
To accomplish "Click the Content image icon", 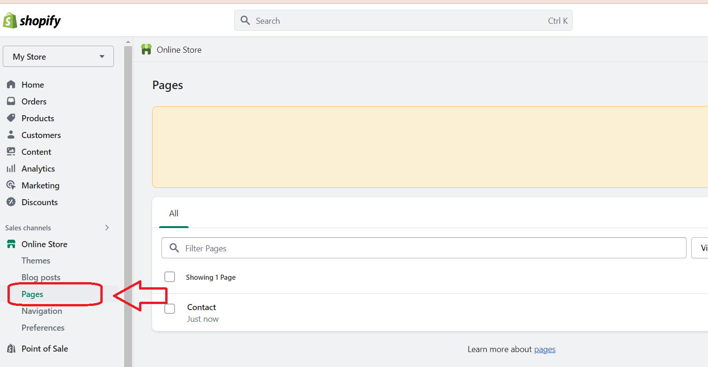I will (11, 152).
